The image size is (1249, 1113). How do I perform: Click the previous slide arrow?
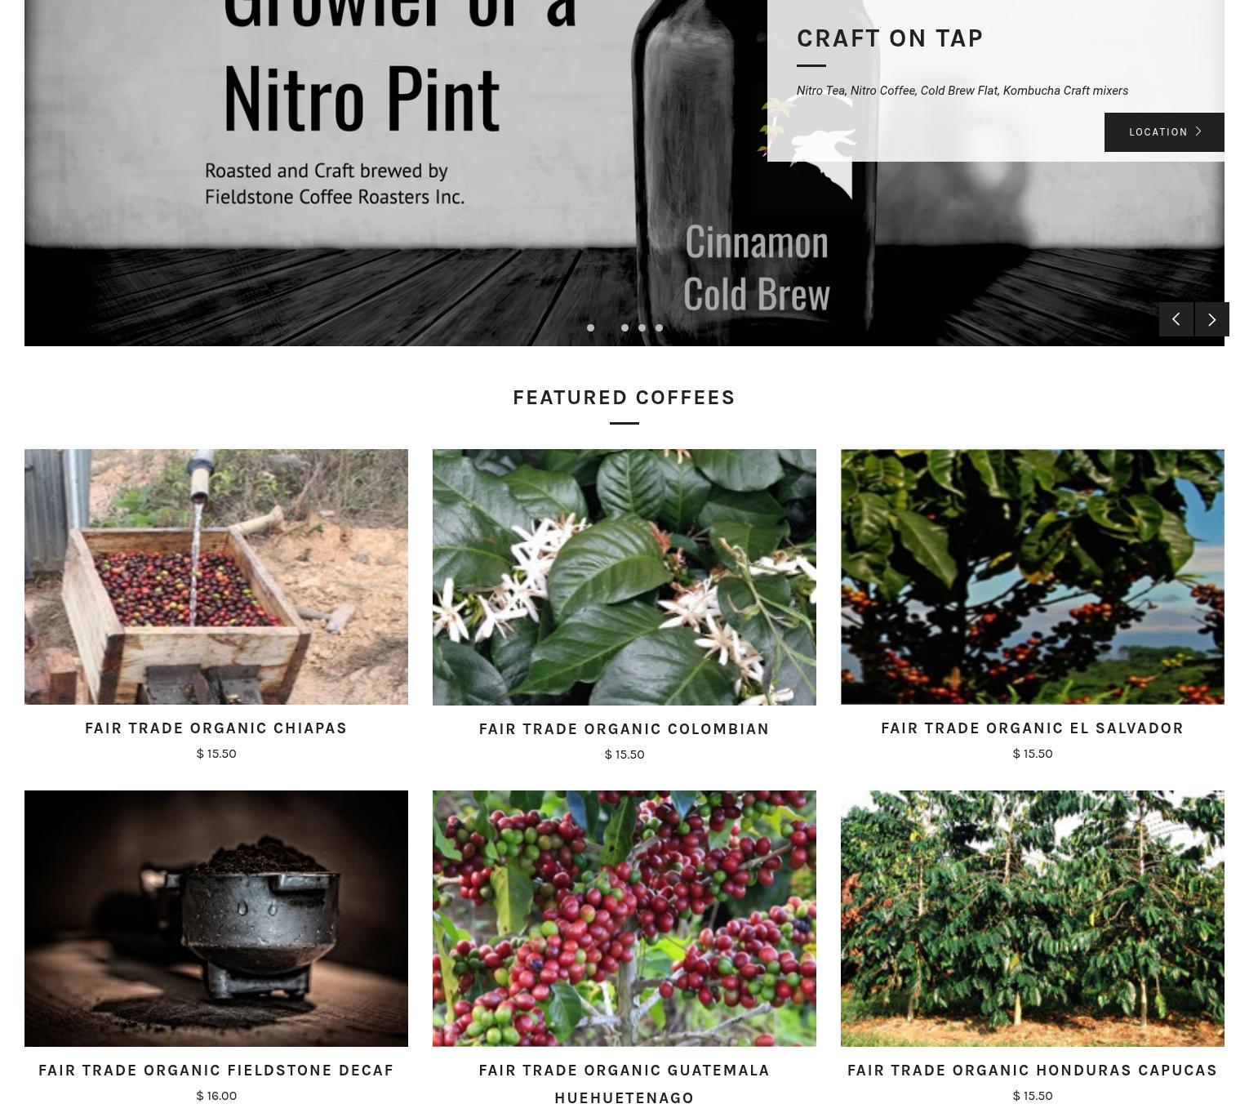pos(1176,319)
